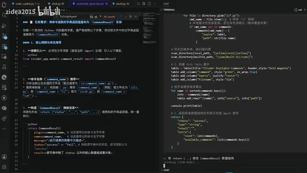
Task: Go to the previous find match
Action: click(x=120, y=17)
